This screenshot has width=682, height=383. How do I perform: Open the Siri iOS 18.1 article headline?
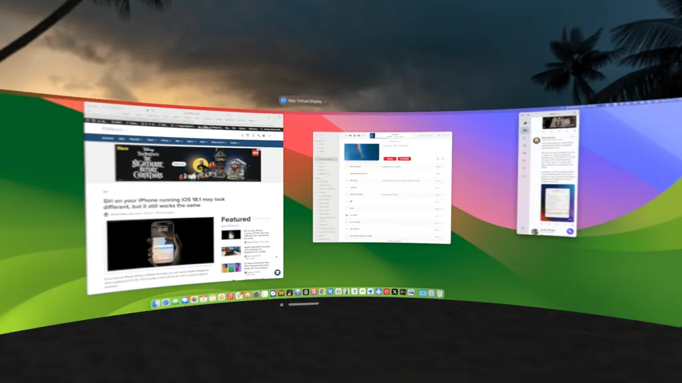click(163, 203)
